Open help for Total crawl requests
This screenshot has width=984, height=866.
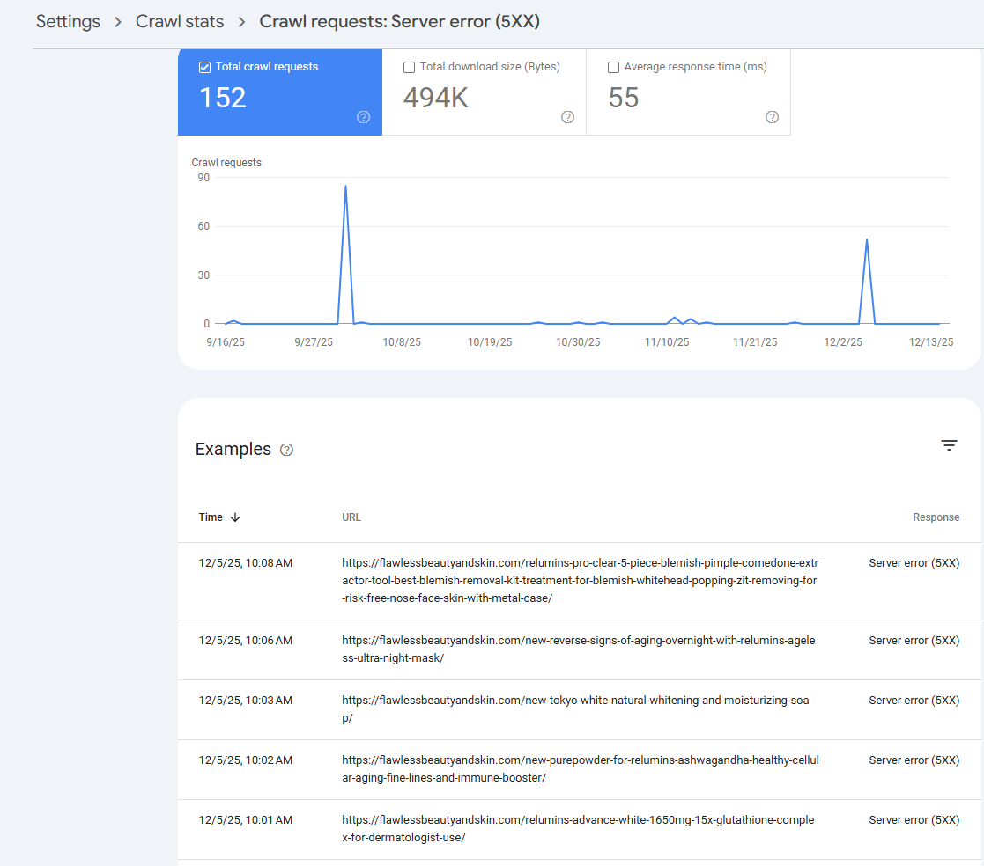363,117
